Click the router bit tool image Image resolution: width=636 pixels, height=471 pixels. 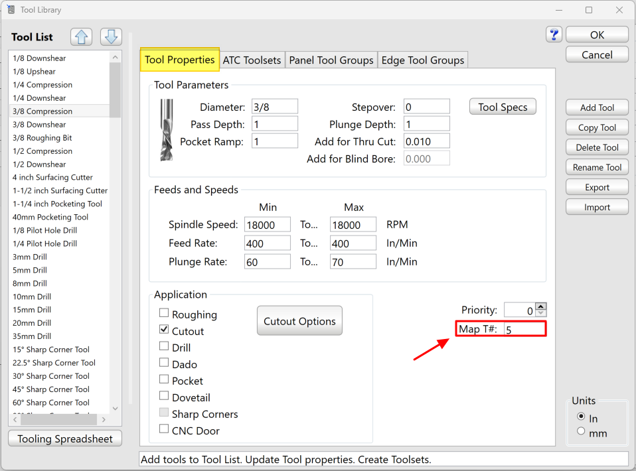(166, 130)
